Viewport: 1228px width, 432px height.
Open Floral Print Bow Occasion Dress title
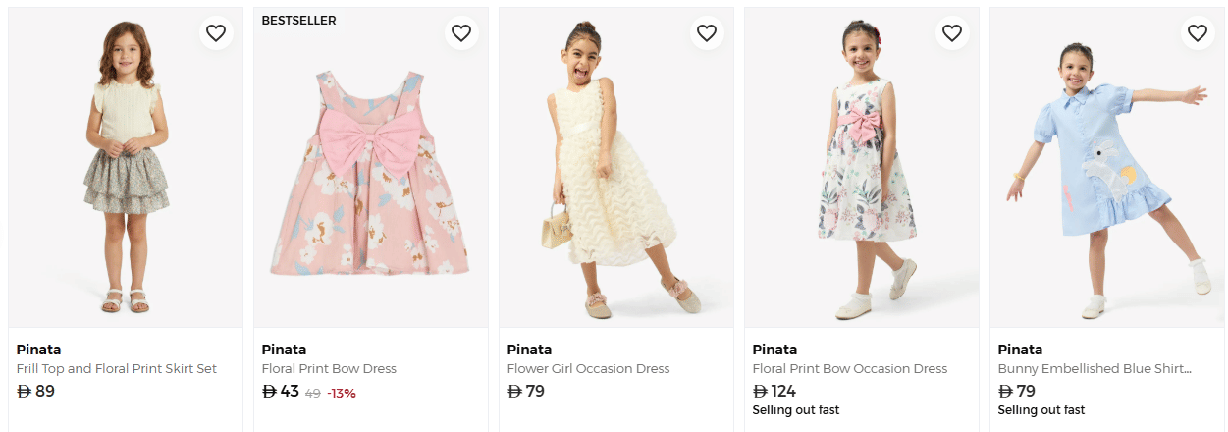pyautogui.click(x=850, y=369)
